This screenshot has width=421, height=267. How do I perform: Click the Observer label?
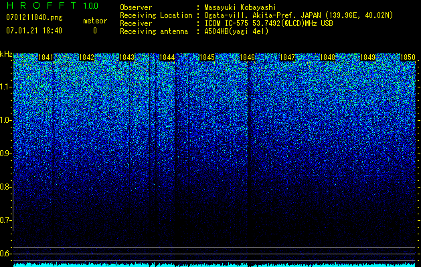(136, 7)
